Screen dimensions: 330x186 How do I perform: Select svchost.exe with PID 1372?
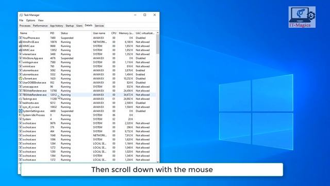point(29,160)
